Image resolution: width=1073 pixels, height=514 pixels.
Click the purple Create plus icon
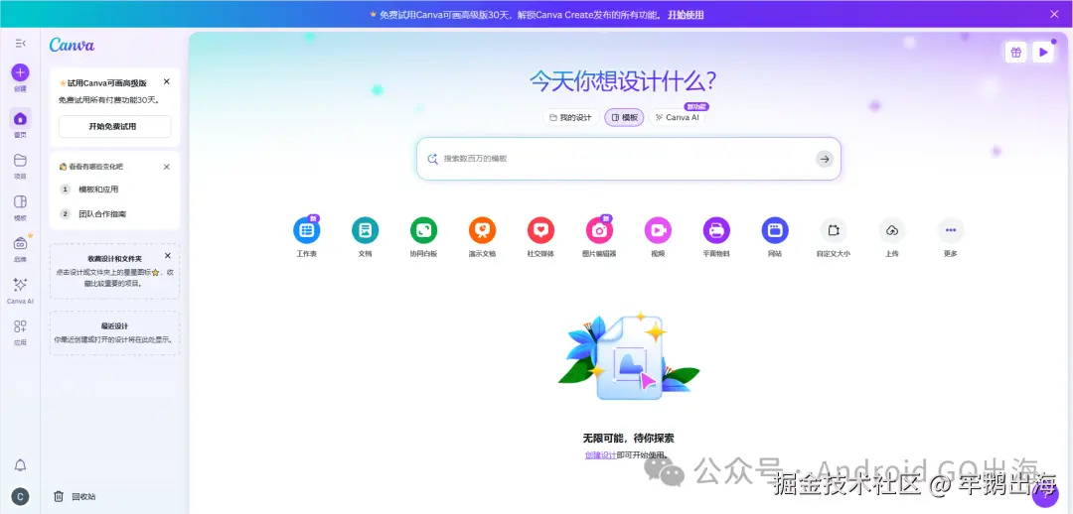[x=21, y=72]
